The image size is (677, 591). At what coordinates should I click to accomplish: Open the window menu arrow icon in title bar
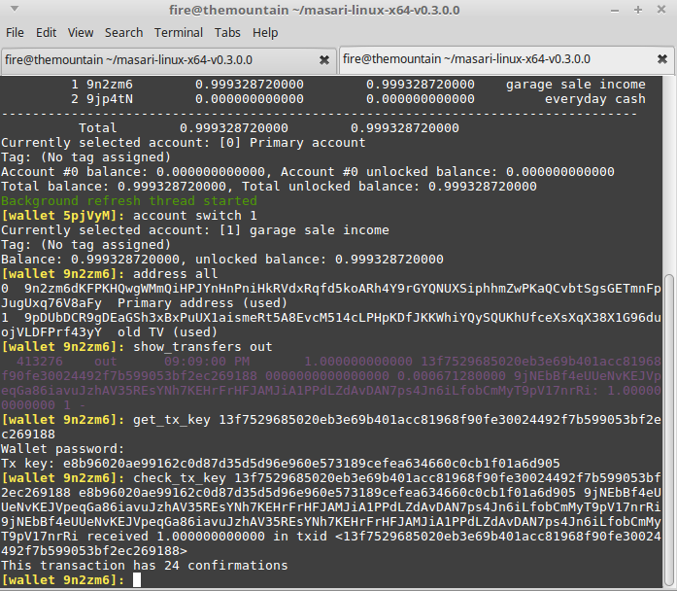click(15, 9)
